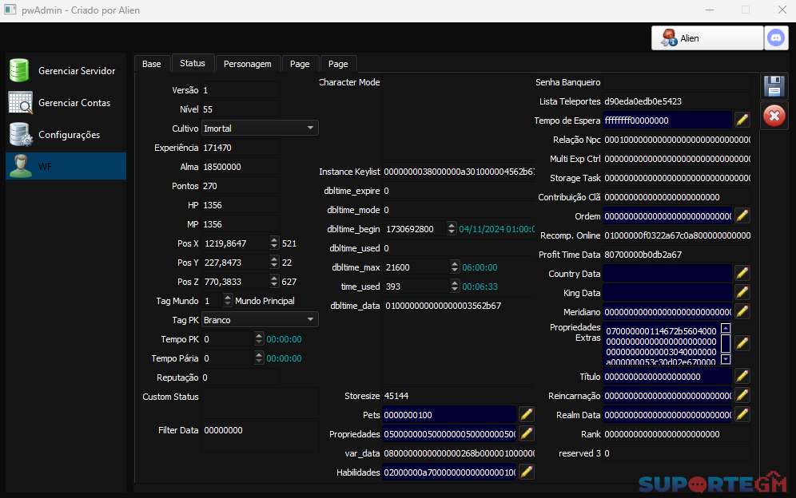Click pencil icon beside Country Data
Image resolution: width=796 pixels, height=498 pixels.
pyautogui.click(x=742, y=274)
